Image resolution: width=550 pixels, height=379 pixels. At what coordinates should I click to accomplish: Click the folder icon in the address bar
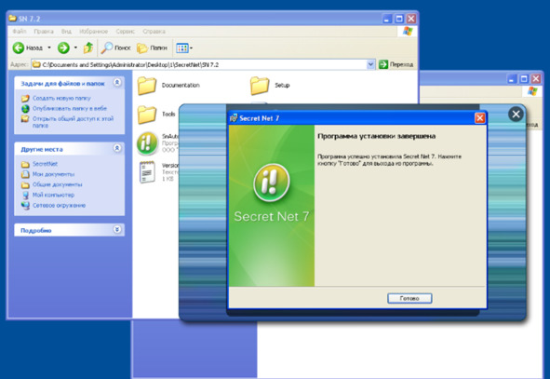point(36,64)
